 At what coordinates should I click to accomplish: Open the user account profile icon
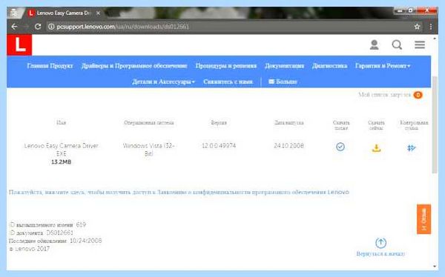pos(374,44)
